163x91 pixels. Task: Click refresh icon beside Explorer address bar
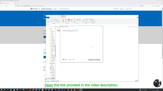[x=130, y=27]
